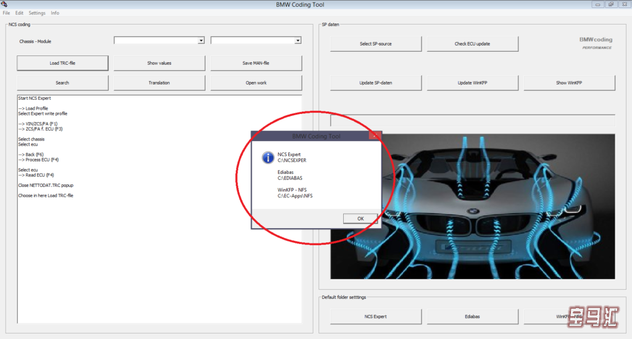Screen dimensions: 632x339
Task: Click the Search button
Action: coord(62,83)
